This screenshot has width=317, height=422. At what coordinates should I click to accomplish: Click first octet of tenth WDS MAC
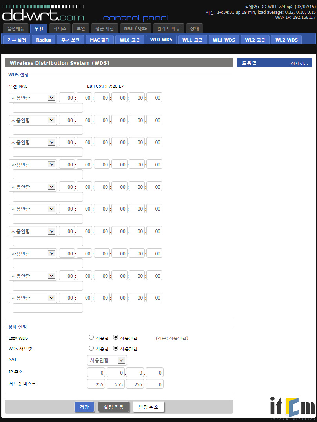[x=67, y=298]
